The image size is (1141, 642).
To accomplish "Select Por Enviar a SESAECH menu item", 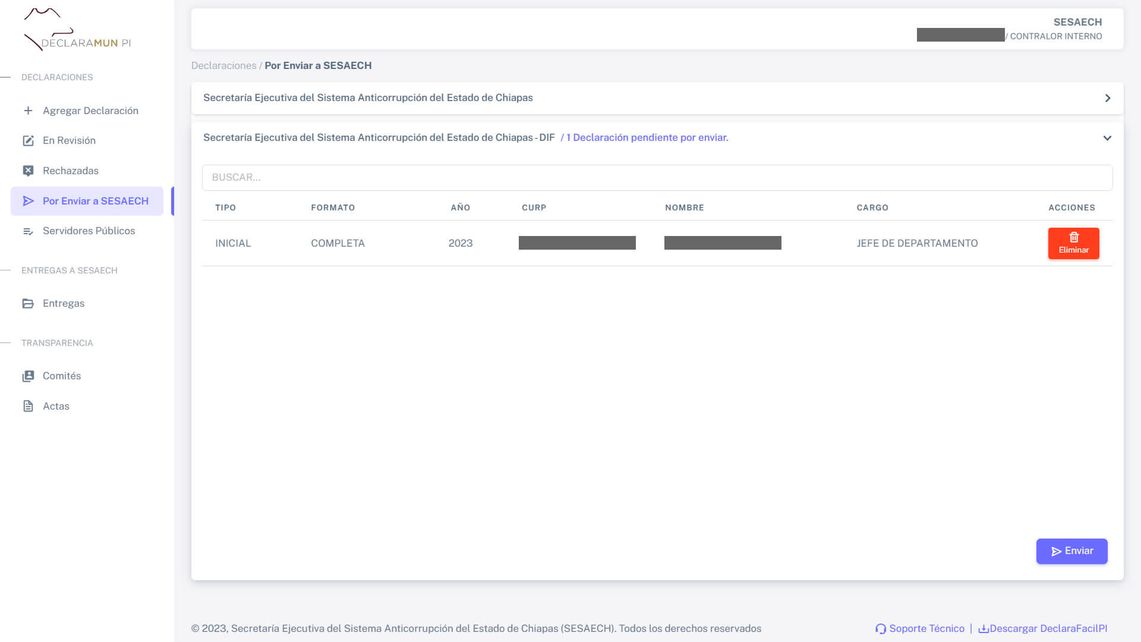I will 87,201.
